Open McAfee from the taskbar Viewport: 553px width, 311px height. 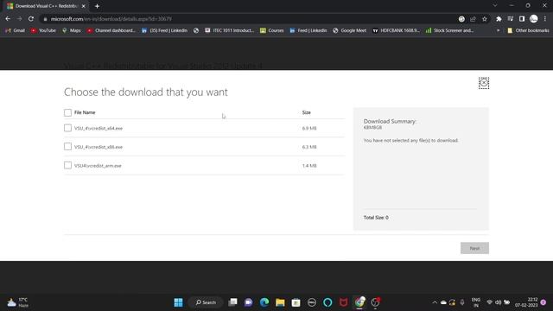pyautogui.click(x=344, y=302)
